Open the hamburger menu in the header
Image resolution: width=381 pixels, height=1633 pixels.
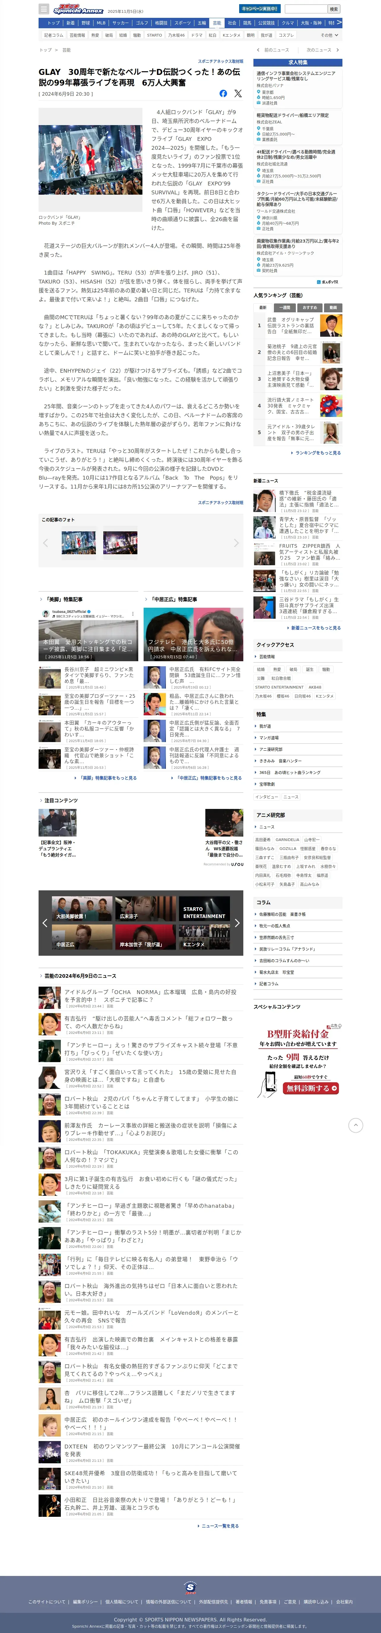pos(44,9)
